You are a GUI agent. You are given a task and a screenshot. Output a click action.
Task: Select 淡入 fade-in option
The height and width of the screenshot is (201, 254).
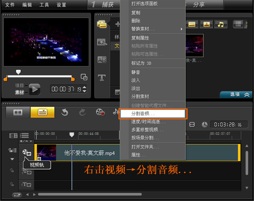point(152,80)
